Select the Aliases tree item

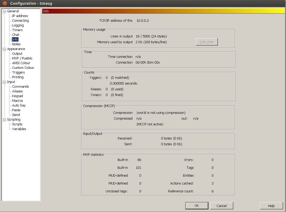click(x=17, y=91)
